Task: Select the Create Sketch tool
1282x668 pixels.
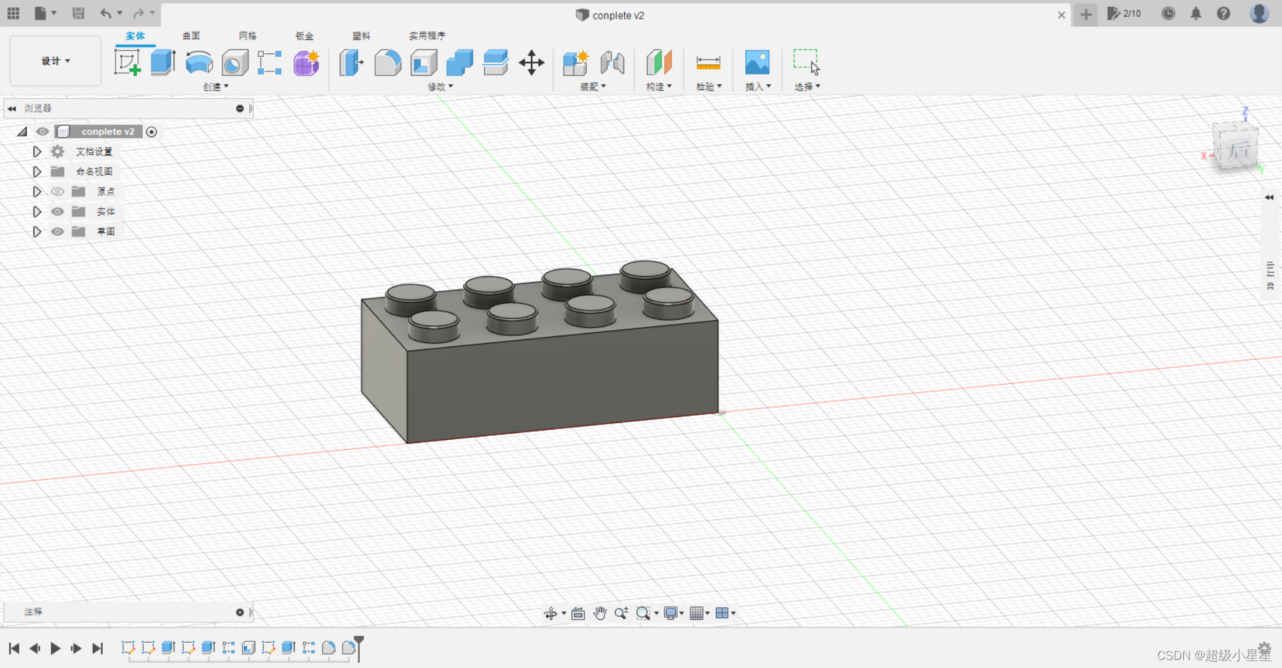Action: (x=127, y=63)
